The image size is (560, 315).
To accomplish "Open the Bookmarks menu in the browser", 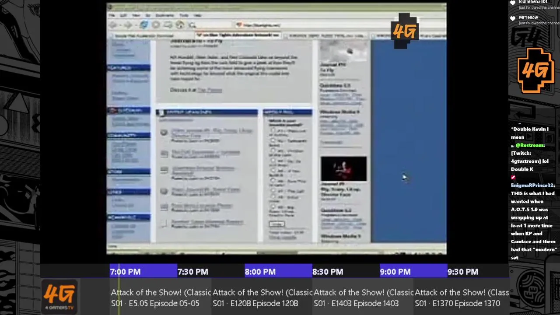I will pos(164,15).
